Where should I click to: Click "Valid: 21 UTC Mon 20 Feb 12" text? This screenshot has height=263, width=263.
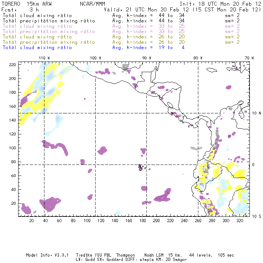(x=146, y=10)
